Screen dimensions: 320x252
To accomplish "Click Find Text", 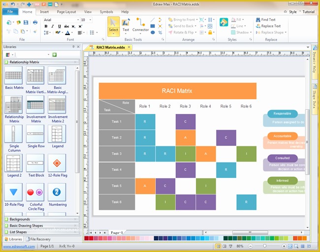I will pyautogui.click(x=265, y=20).
